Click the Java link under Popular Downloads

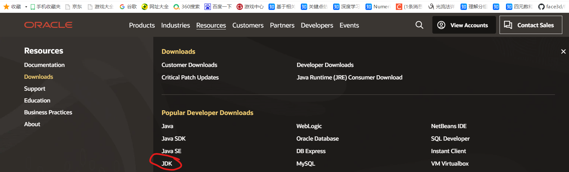coord(167,126)
